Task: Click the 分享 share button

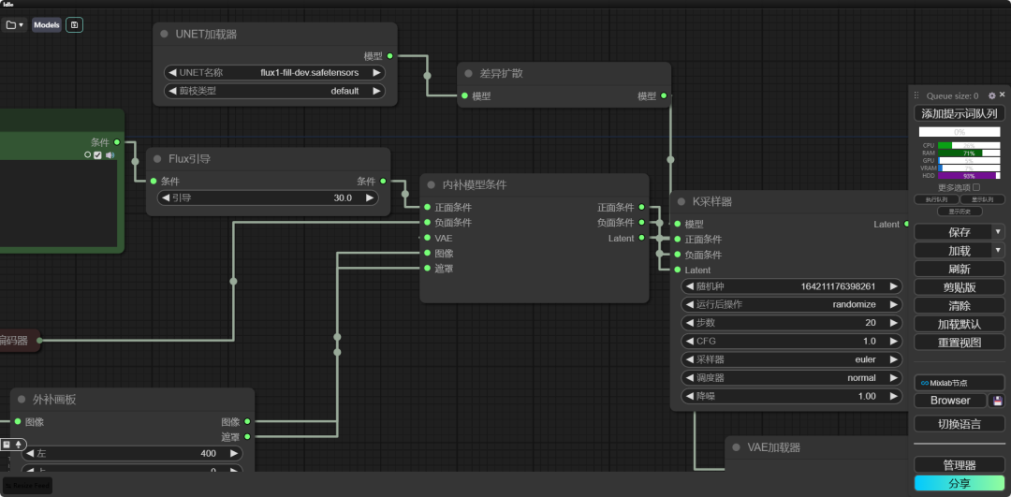Action: [x=960, y=483]
